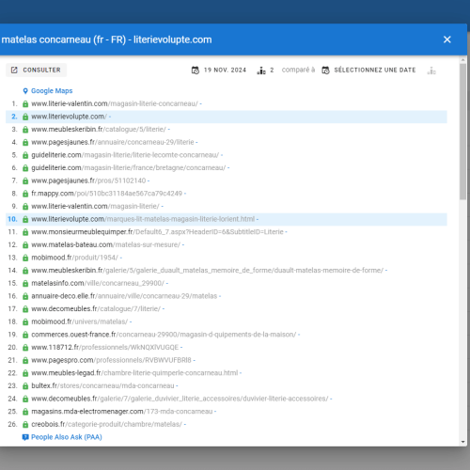Open the People Also Ask (PAA) entry
The width and height of the screenshot is (470, 470).
[x=67, y=437]
